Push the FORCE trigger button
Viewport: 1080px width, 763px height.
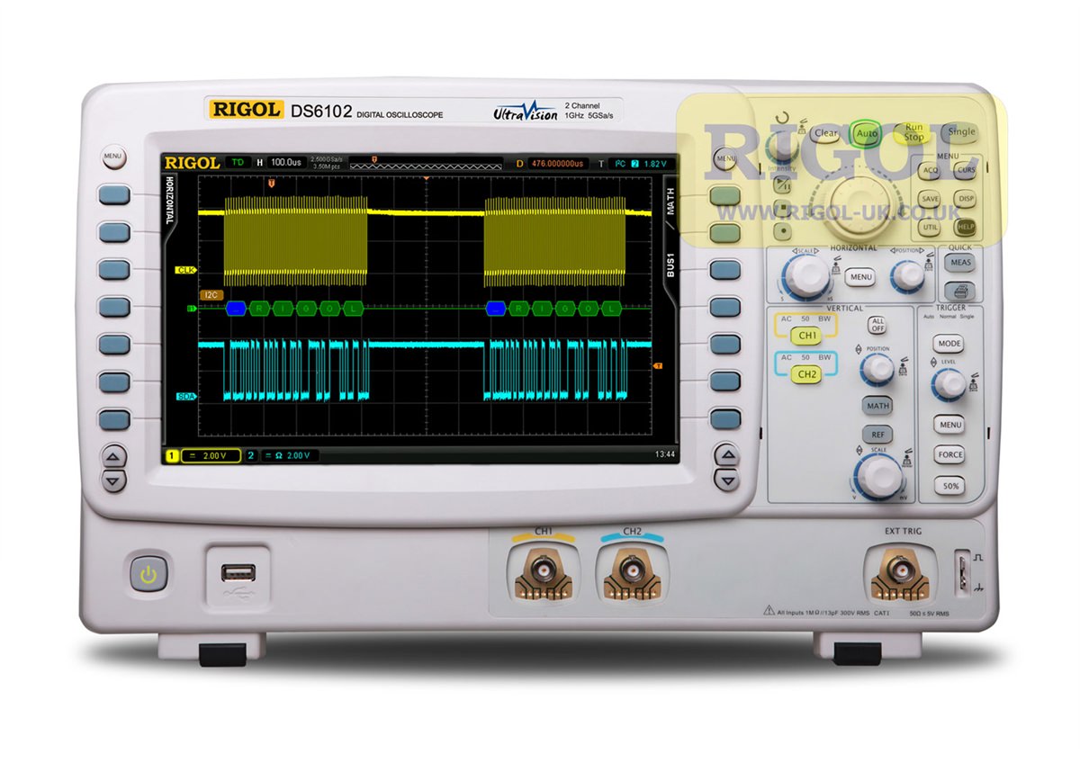click(x=949, y=454)
